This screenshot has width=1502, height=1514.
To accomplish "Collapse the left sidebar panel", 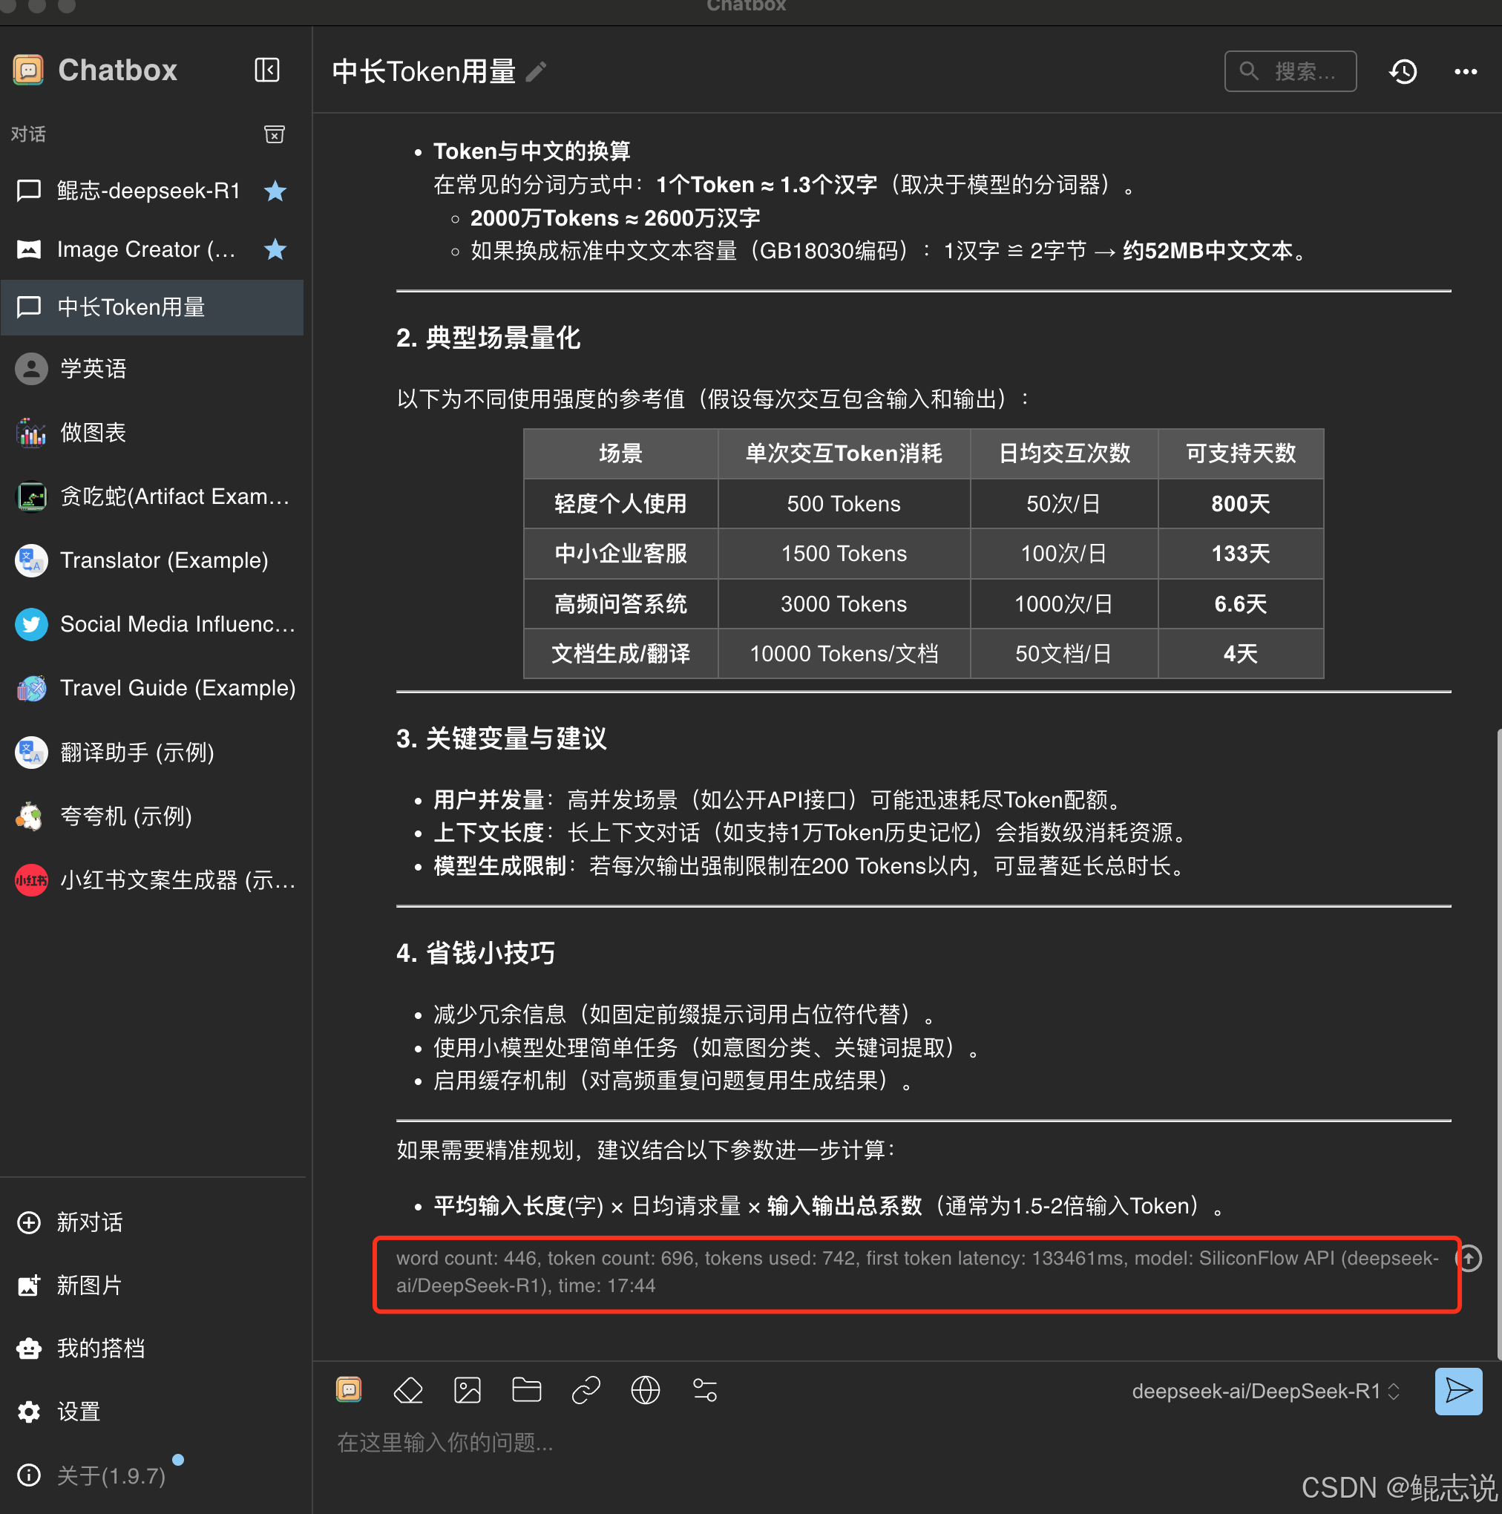I will (266, 71).
